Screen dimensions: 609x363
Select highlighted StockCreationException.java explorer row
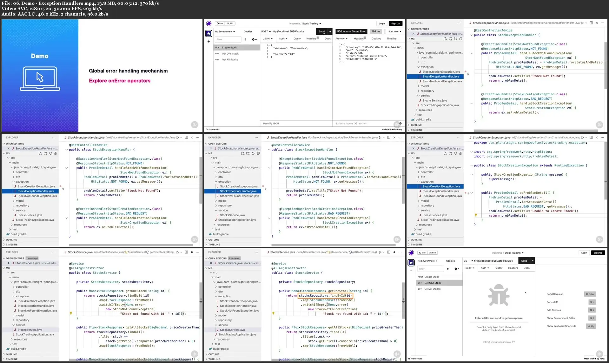(x=435, y=186)
